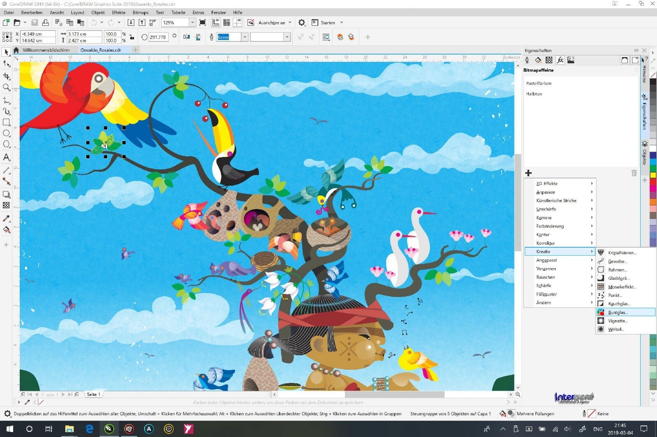This screenshot has width=657, height=437.
Task: Open the Effekte menu
Action: pos(118,12)
